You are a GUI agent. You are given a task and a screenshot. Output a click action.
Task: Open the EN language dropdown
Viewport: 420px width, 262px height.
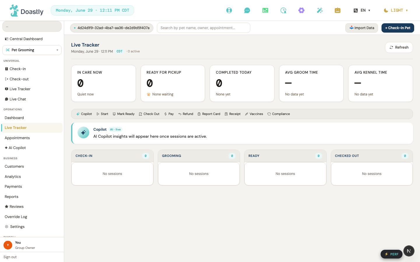(362, 10)
